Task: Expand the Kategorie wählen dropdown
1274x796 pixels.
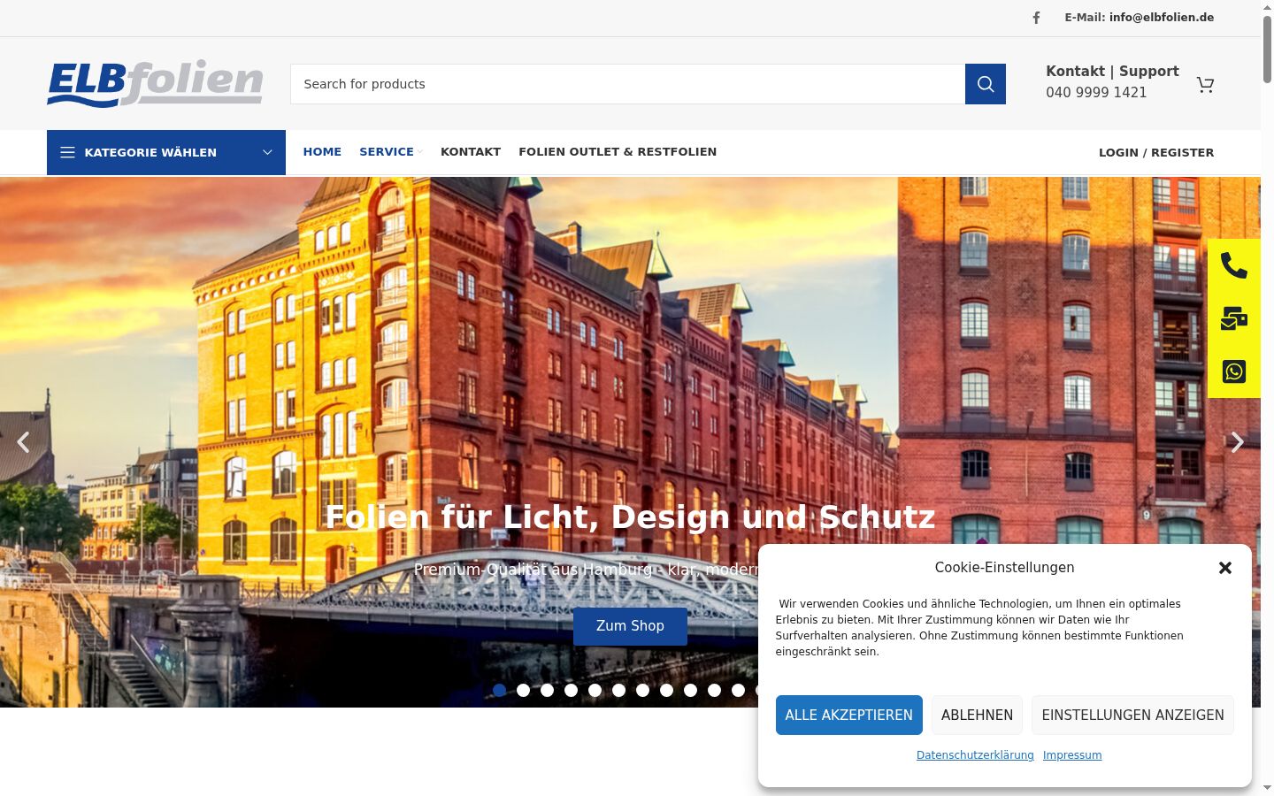Action: pos(166,152)
